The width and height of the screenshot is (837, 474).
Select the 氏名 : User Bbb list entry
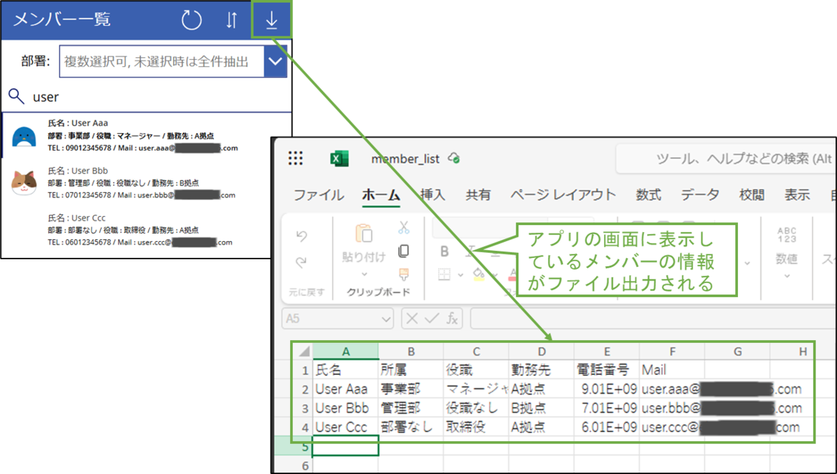[146, 183]
